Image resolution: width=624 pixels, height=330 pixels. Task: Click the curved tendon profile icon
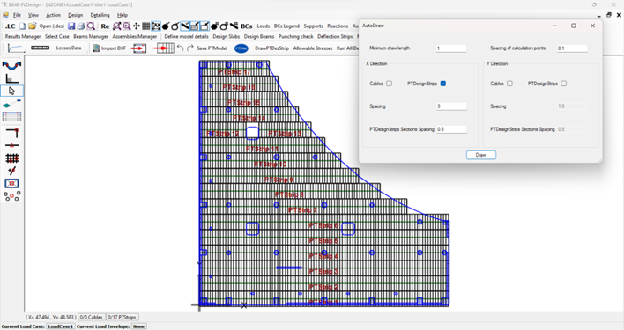[x=12, y=65]
